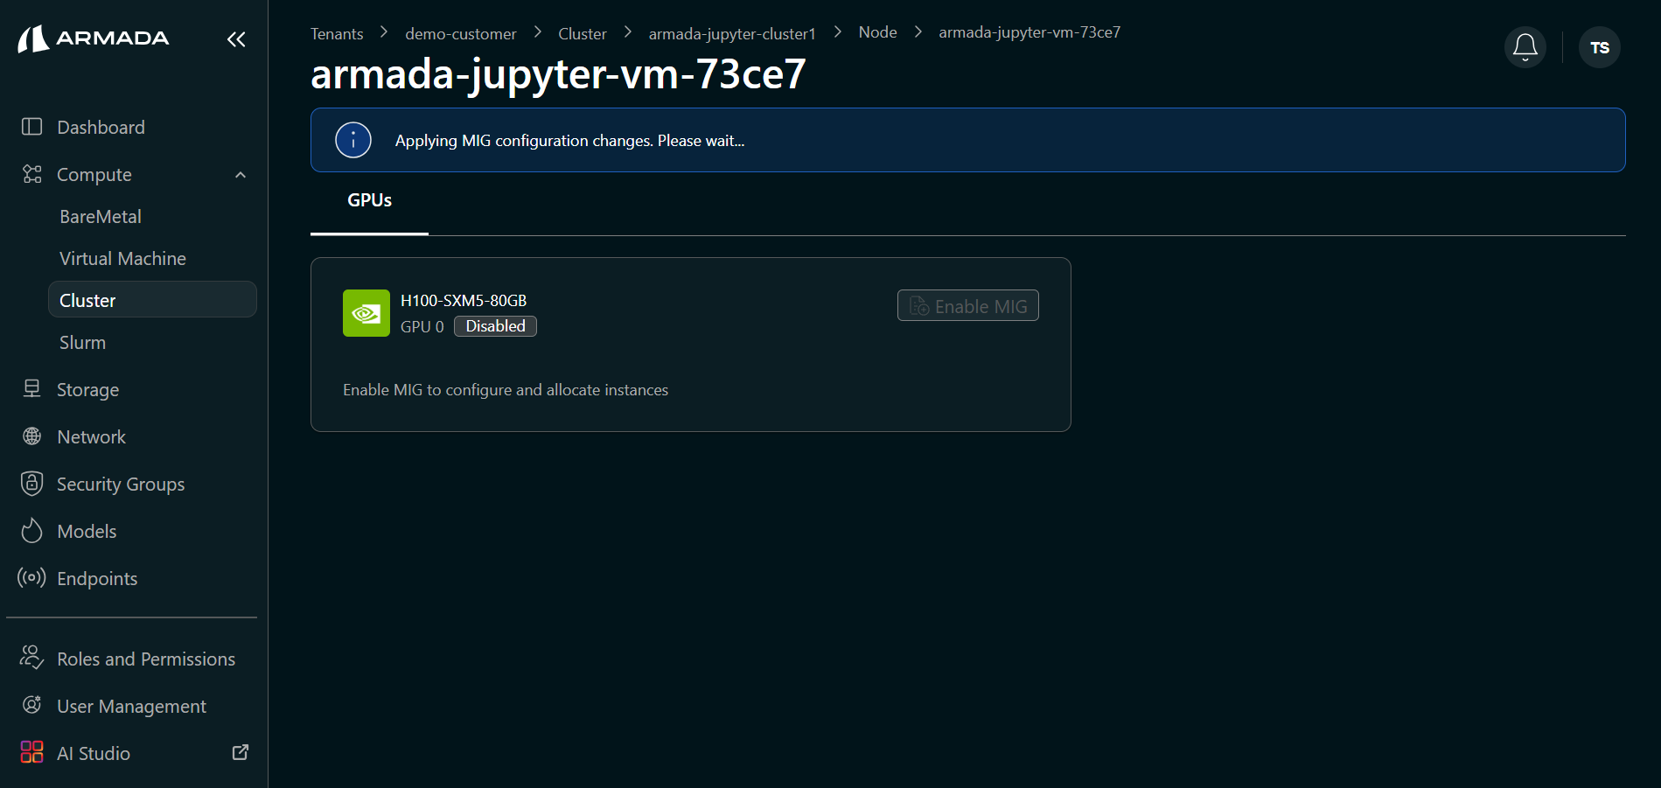
Task: Go to demo-customer breadcrumb
Action: (460, 33)
